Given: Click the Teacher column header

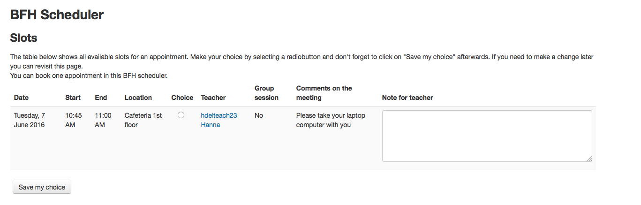Looking at the screenshot, I should [213, 98].
